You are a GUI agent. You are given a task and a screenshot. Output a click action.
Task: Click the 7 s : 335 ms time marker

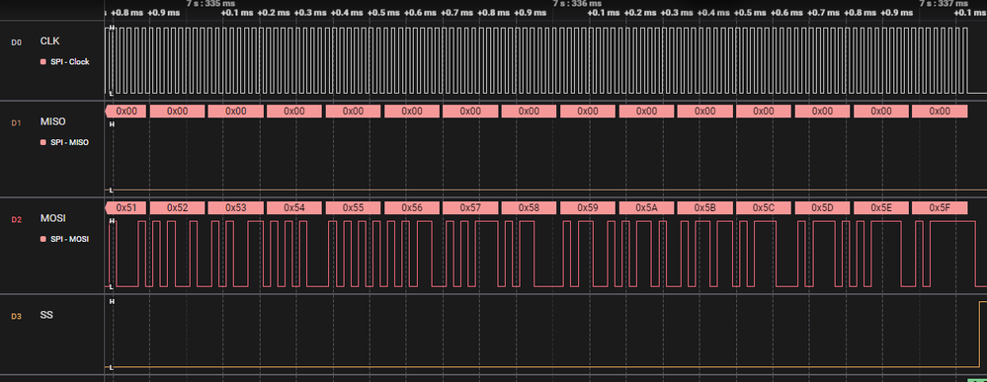tap(210, 4)
